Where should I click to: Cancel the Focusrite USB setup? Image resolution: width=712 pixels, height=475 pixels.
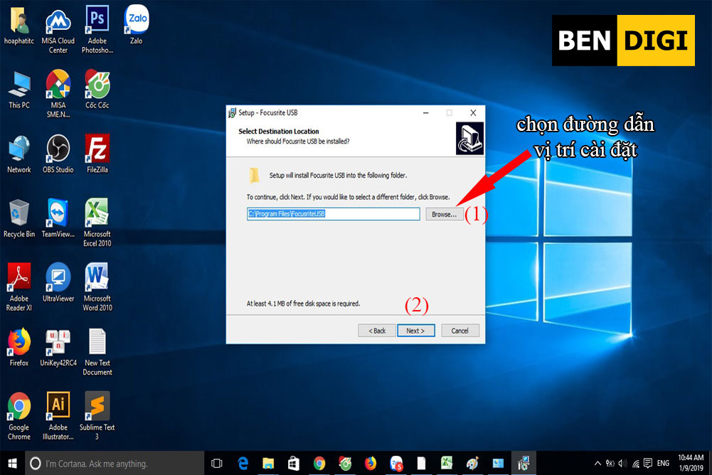(460, 331)
